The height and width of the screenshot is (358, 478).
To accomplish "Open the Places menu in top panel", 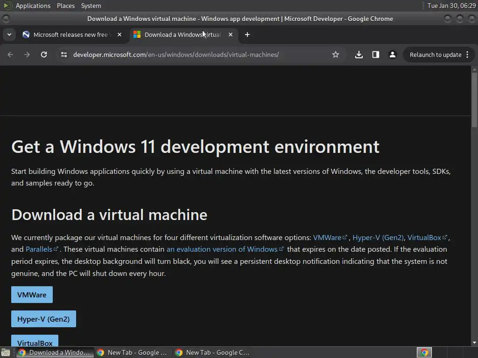I will pyautogui.click(x=66, y=6).
